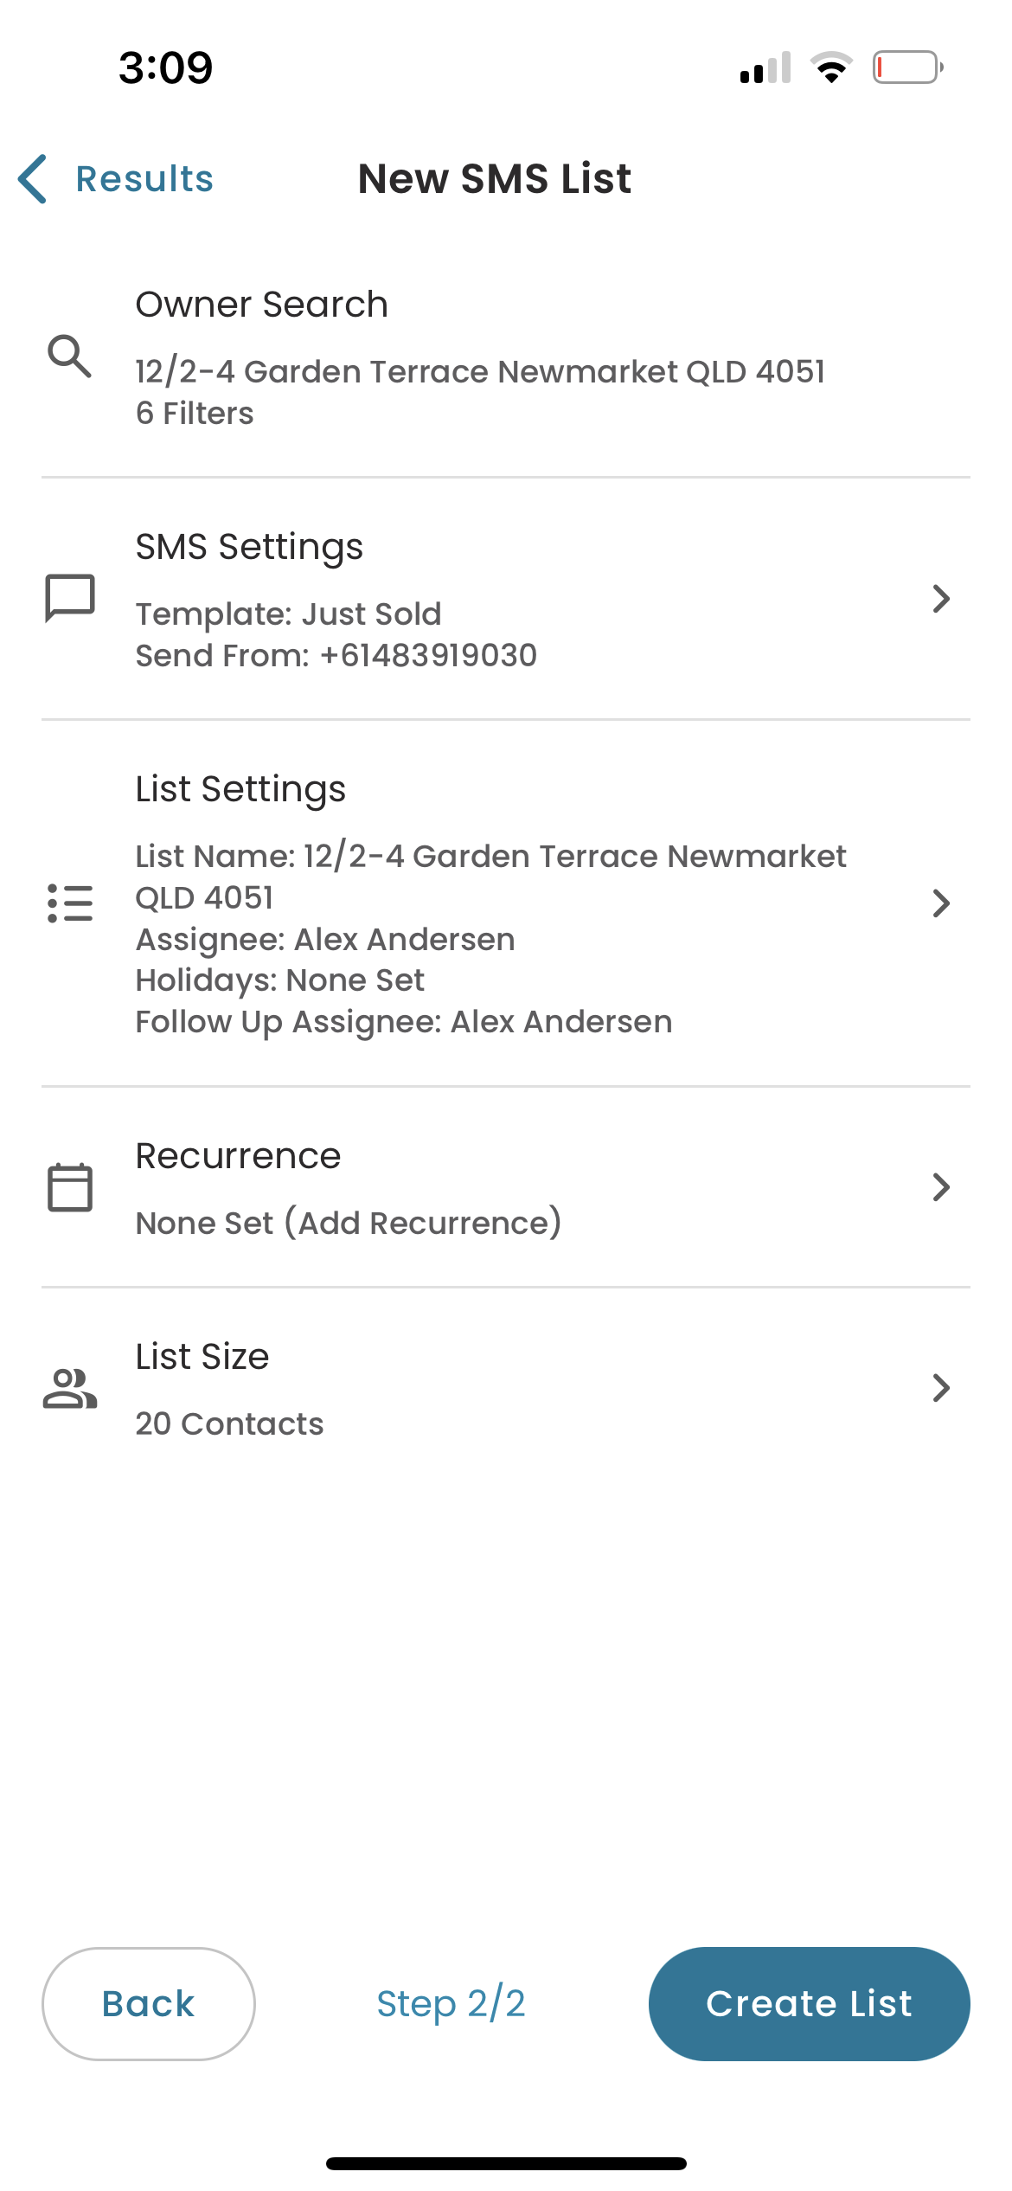Tap the Recurrence calendar icon
Screen dimensions: 1012x2191
click(x=69, y=1187)
